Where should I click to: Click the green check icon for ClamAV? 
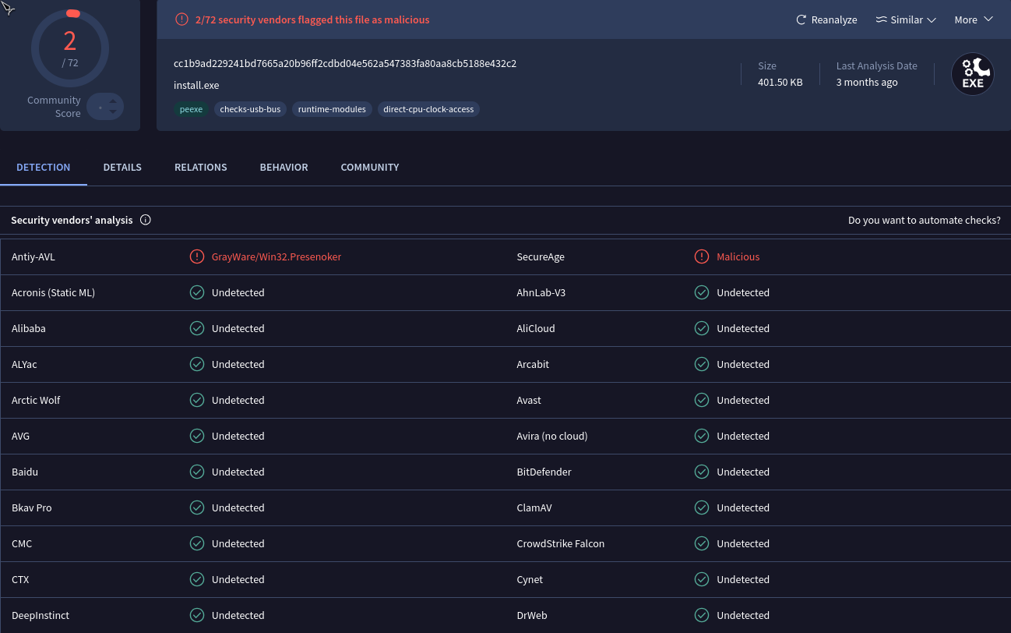point(702,507)
